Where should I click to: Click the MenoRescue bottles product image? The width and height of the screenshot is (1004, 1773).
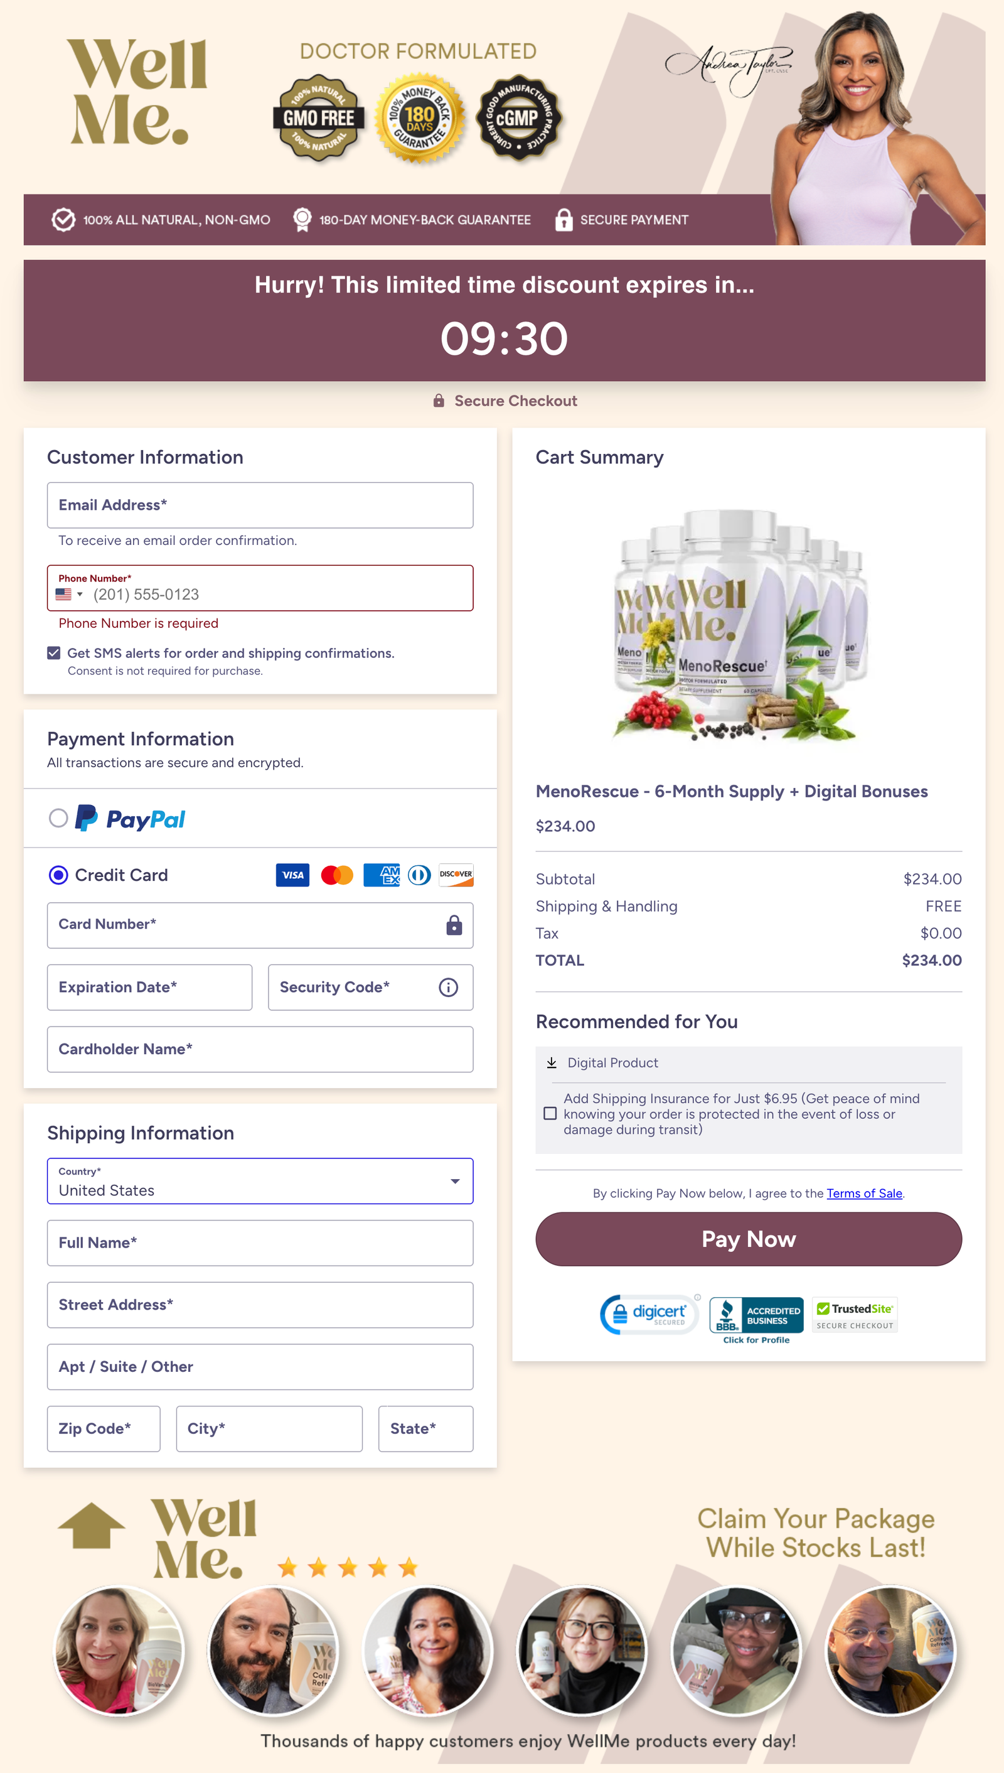click(741, 625)
